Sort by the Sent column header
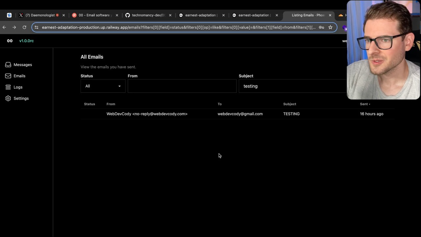 click(x=365, y=104)
